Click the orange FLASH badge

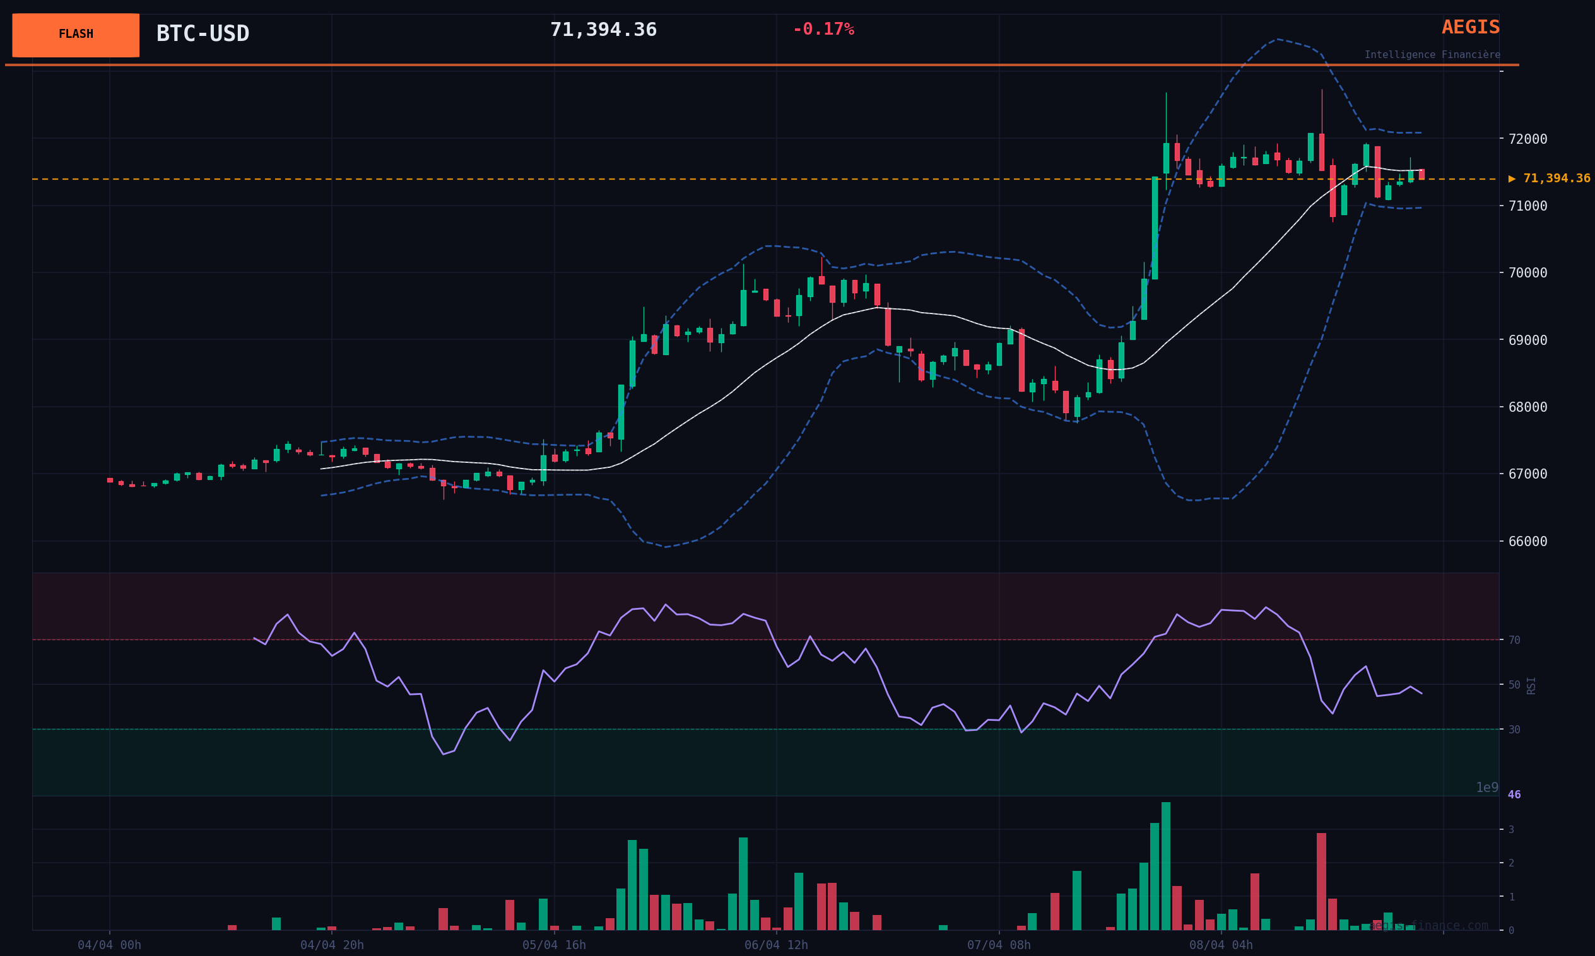pyautogui.click(x=76, y=35)
